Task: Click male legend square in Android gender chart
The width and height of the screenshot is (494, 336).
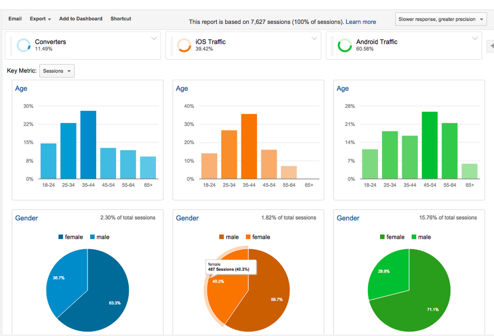Action: click(x=414, y=237)
